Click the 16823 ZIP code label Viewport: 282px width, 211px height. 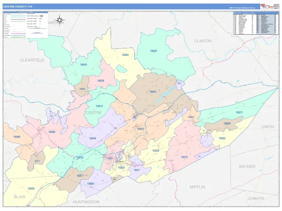pyautogui.click(x=141, y=129)
